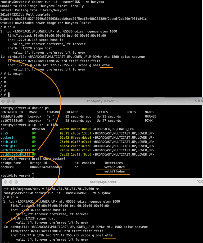Click MAC 02:42:ac:11:00:03 in bottom terminal
This screenshot has height=243, width=203.
coord(47,231)
